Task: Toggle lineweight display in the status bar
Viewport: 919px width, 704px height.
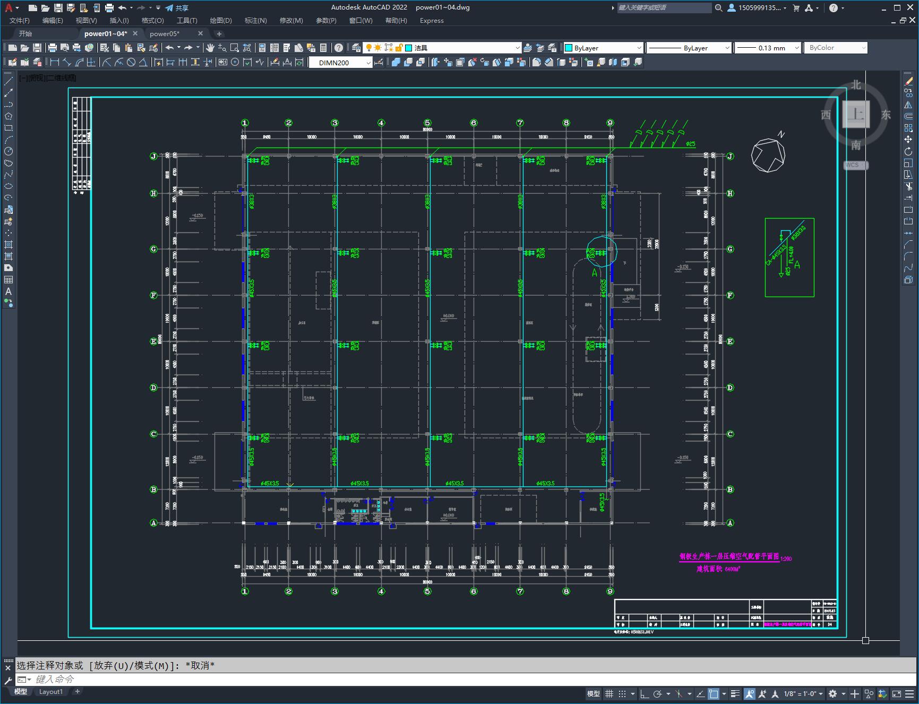Action: pyautogui.click(x=735, y=693)
